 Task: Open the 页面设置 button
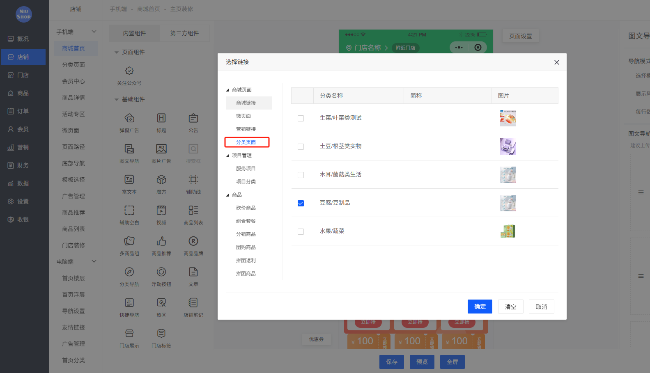click(x=521, y=36)
